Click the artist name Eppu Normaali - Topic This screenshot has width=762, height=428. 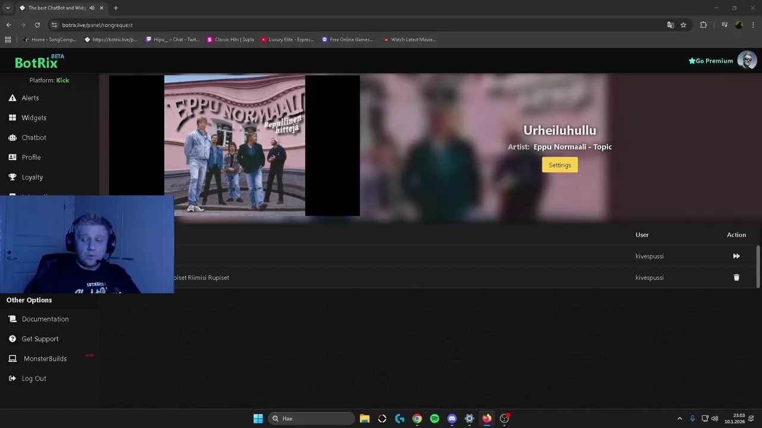pyautogui.click(x=573, y=147)
